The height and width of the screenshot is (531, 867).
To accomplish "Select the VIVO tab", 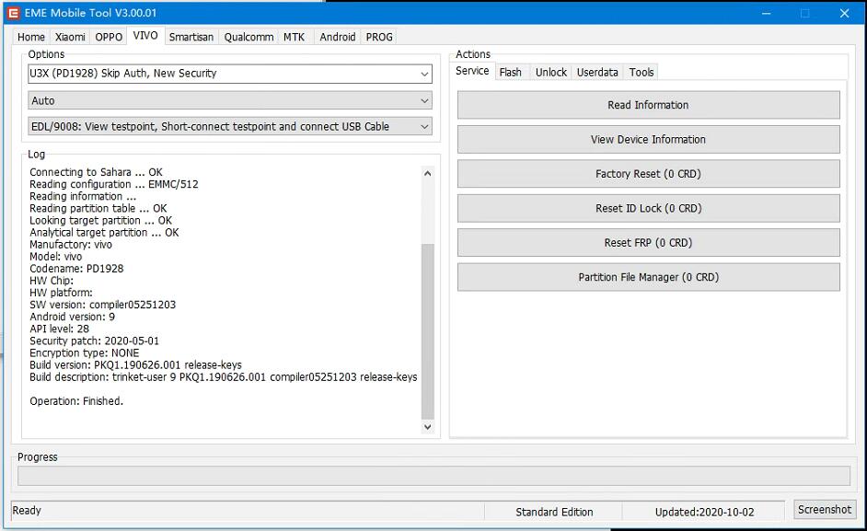I will point(145,35).
